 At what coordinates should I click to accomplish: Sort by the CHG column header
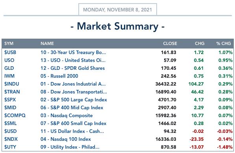200,43
